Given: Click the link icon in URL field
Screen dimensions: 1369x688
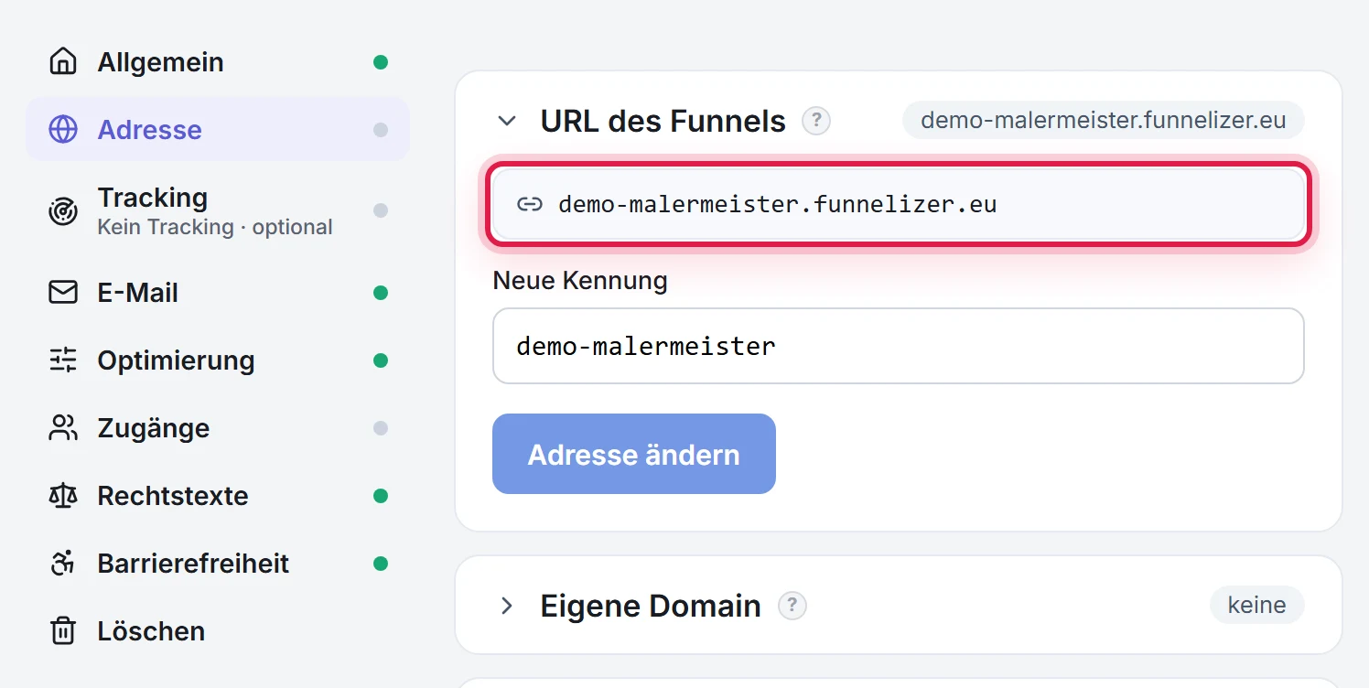Looking at the screenshot, I should point(530,204).
